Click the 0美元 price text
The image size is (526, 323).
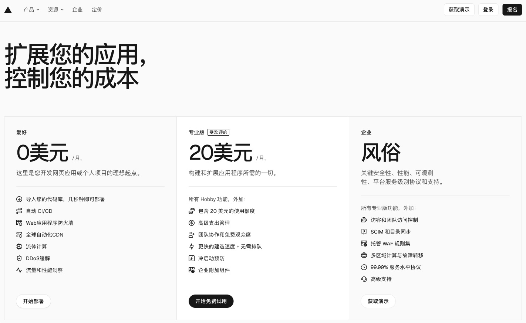(42, 153)
